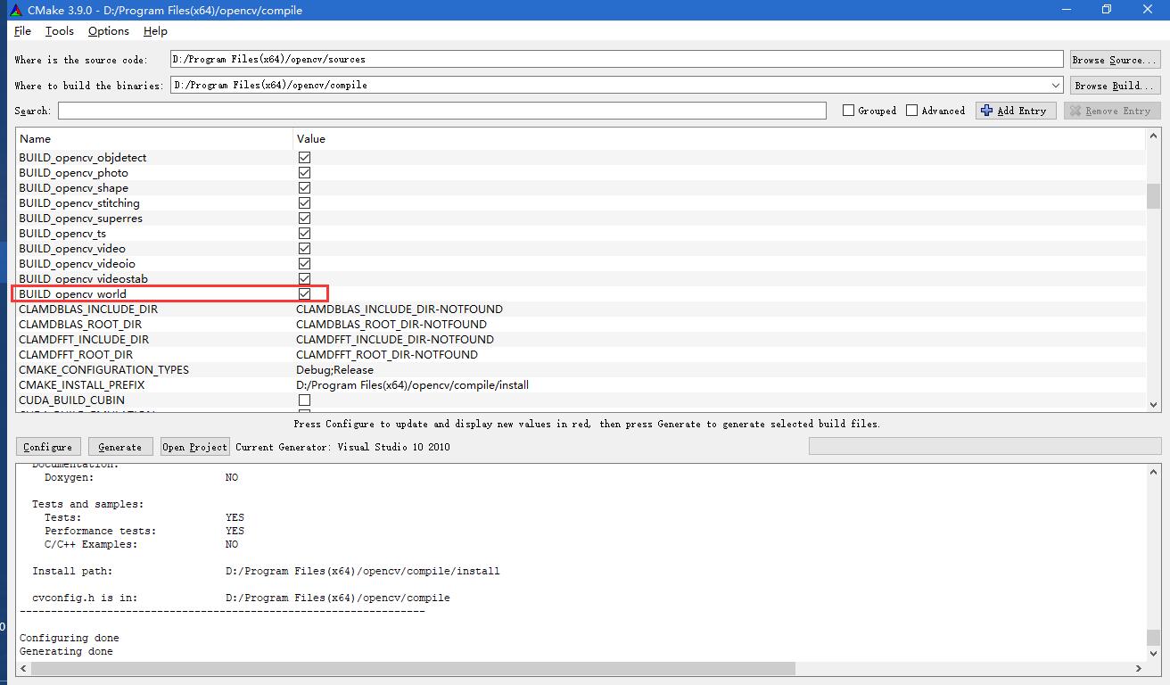The image size is (1170, 685).
Task: Click output log scroll left arrow
Action: (23, 668)
